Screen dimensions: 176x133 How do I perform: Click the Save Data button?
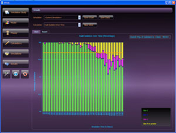coord(106,17)
